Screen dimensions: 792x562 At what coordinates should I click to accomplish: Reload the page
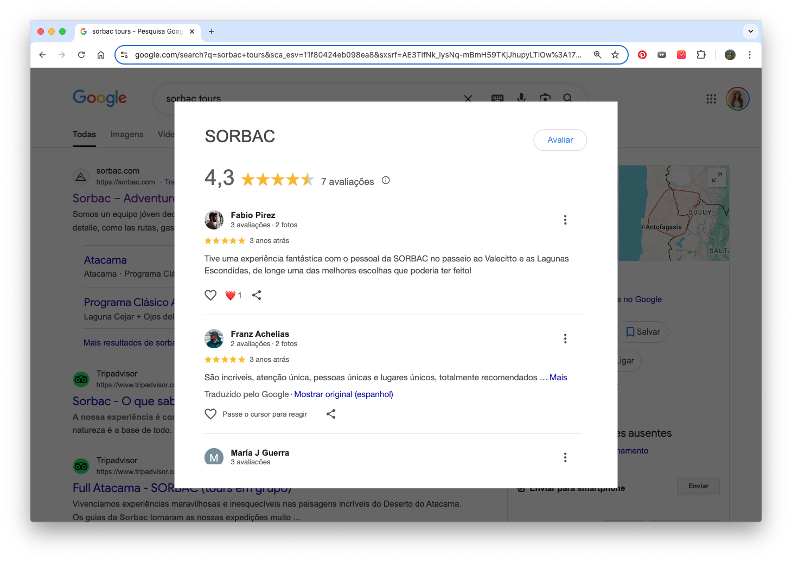click(81, 55)
